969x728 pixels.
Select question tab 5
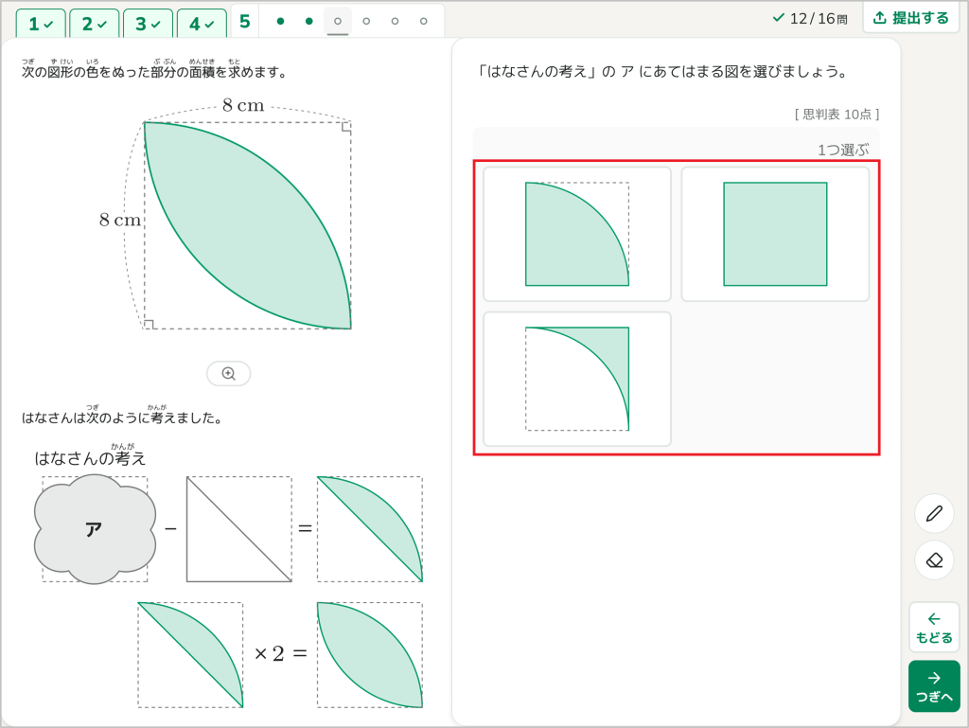click(x=245, y=22)
